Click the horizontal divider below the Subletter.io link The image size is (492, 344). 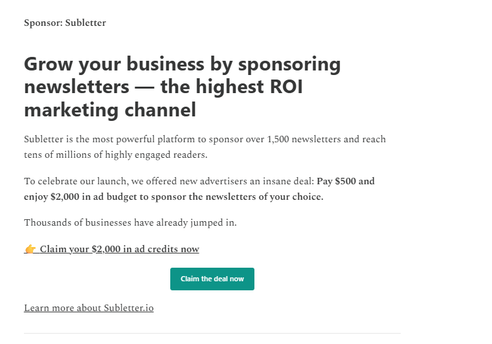212,334
